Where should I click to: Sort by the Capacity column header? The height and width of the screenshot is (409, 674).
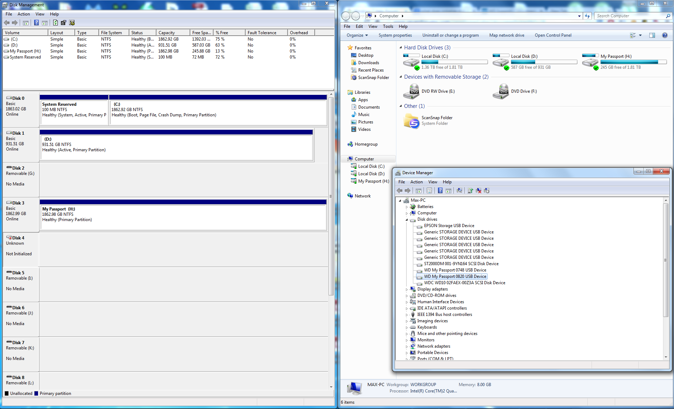(x=173, y=33)
